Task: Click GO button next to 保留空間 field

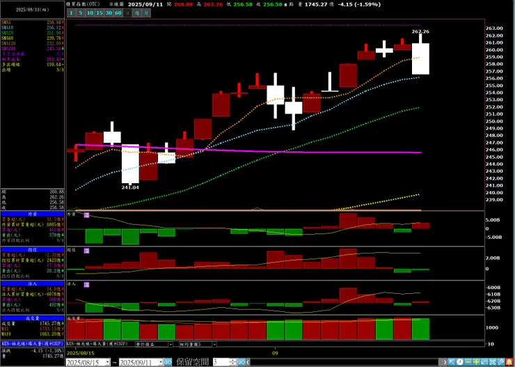Action: click(241, 362)
